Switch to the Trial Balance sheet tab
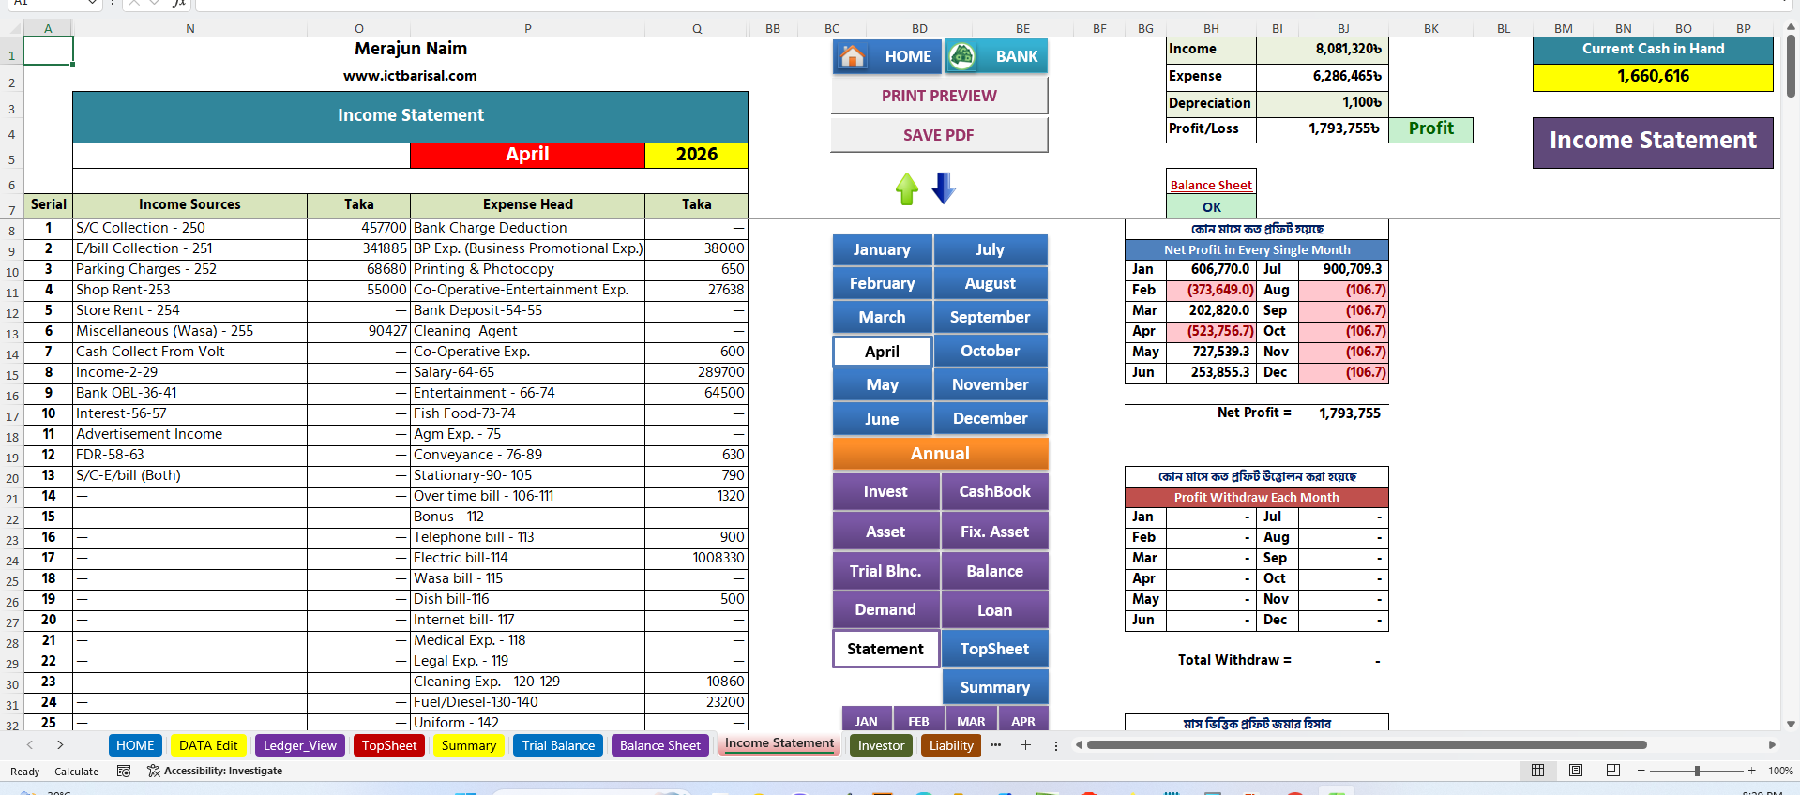 [x=558, y=745]
